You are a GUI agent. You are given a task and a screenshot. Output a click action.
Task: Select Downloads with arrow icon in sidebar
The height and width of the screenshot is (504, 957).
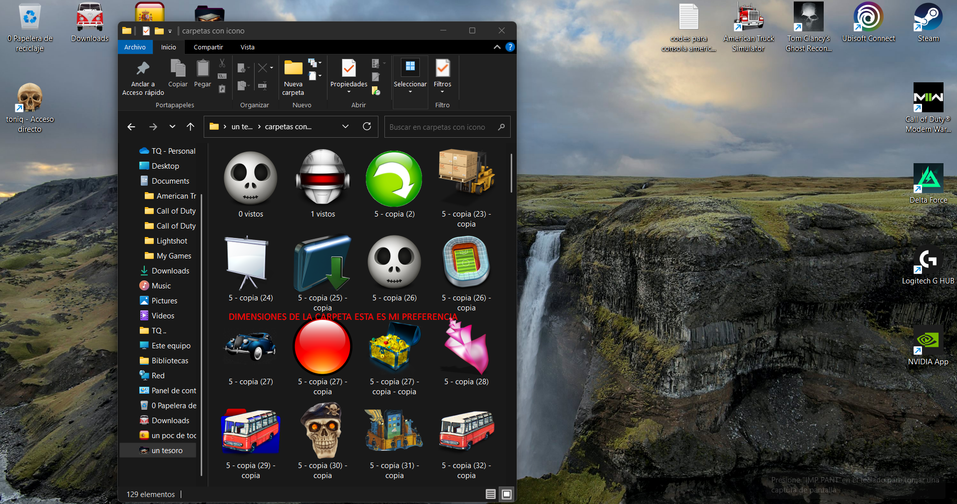coord(165,270)
